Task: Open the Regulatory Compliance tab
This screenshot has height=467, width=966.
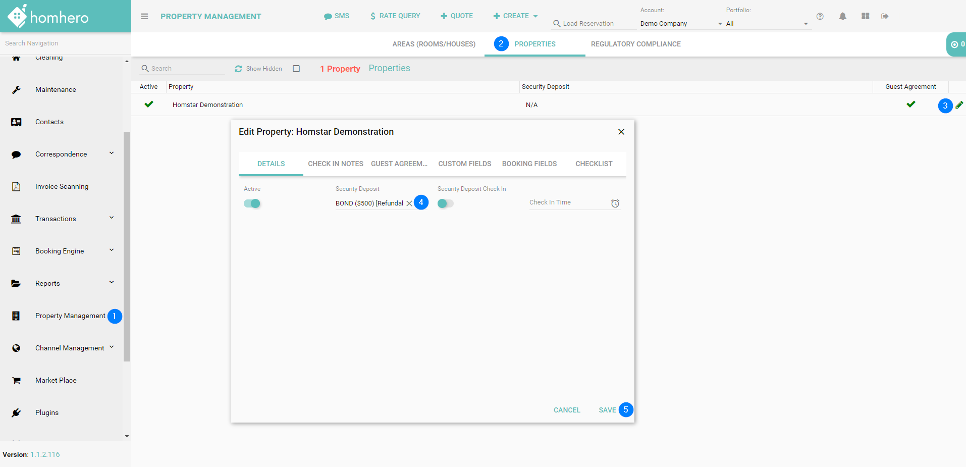Action: pos(635,44)
